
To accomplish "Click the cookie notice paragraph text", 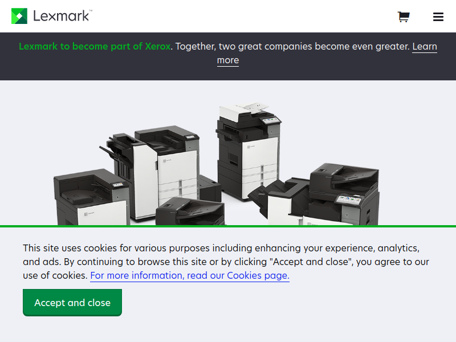I will (x=226, y=262).
